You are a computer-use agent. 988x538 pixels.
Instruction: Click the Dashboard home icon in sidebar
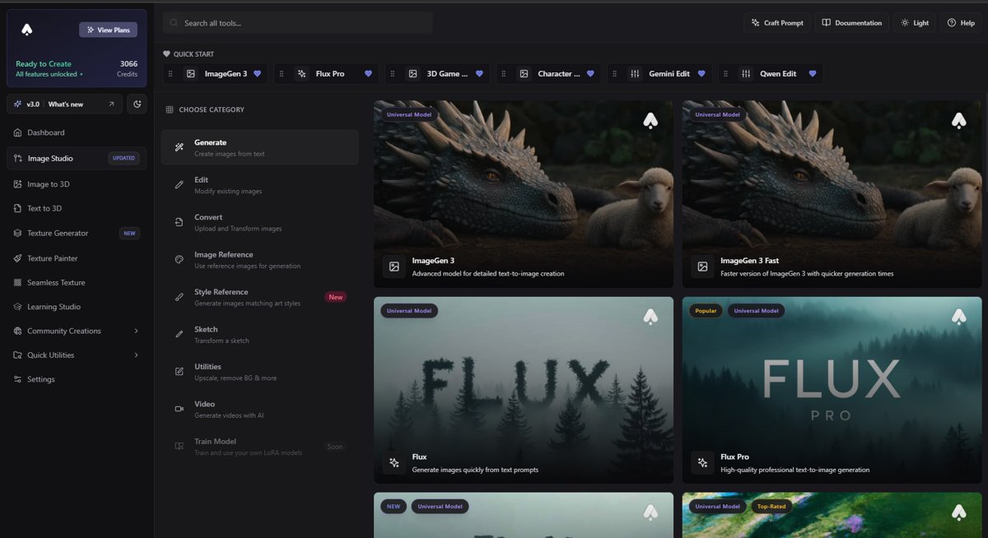tap(18, 132)
